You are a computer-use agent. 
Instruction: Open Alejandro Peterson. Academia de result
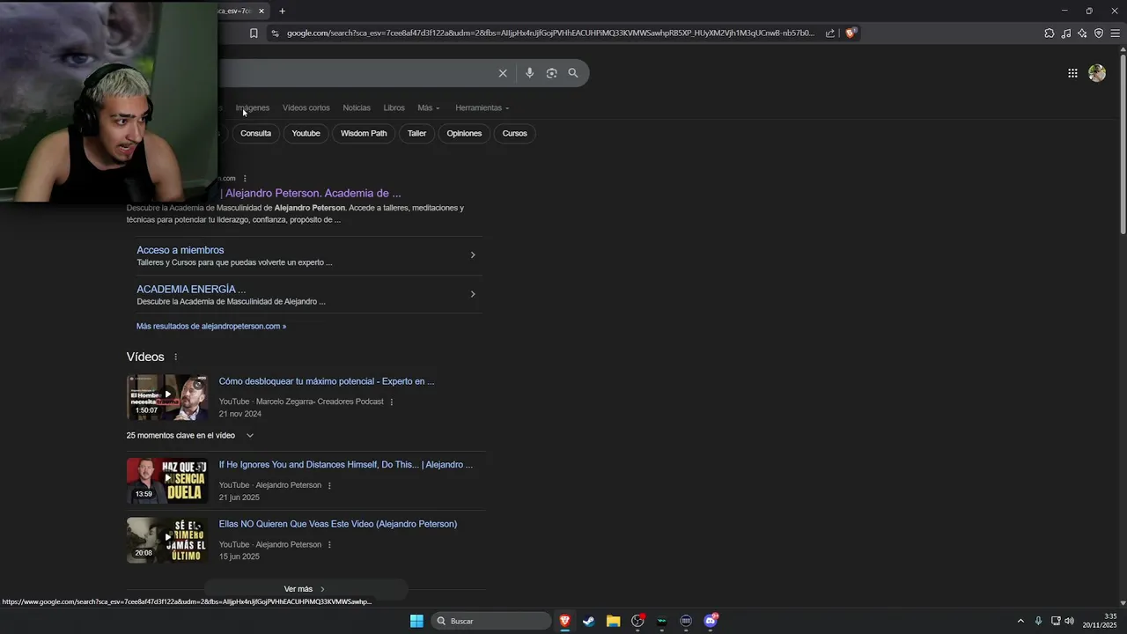click(x=310, y=193)
